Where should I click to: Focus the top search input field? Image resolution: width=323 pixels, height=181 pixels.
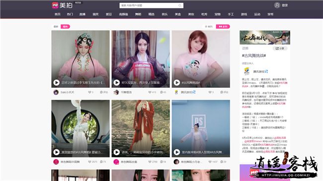coord(151,5)
